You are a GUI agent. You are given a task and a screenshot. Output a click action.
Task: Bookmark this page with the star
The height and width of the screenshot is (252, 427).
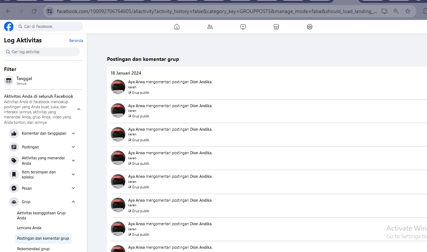click(408, 11)
